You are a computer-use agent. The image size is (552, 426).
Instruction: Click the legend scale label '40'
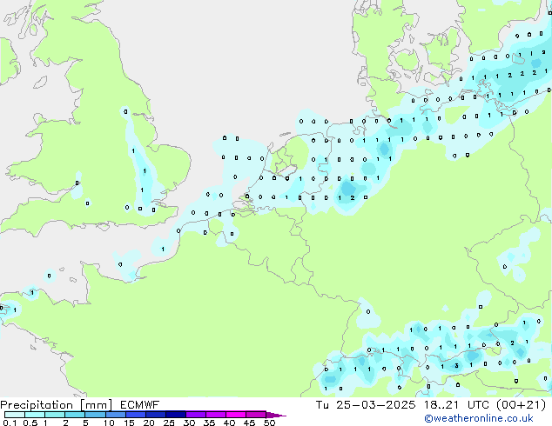229,423
